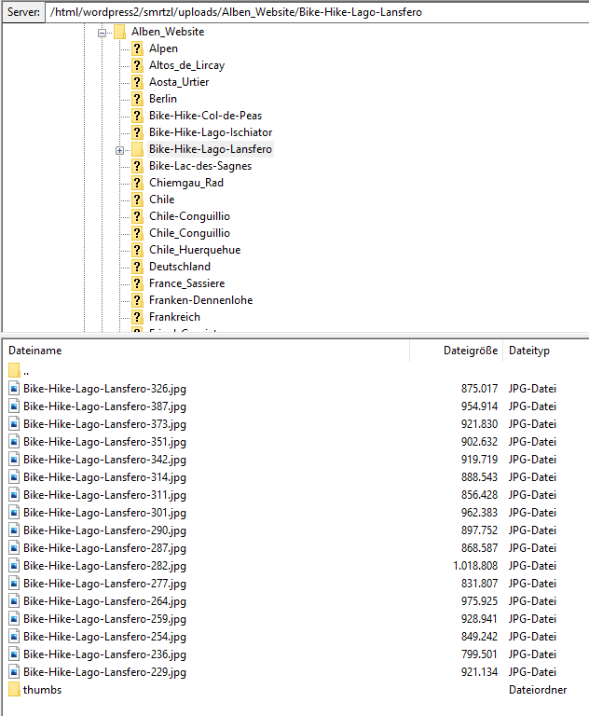Click the JPG-Datei type cell for Lansfero-387.jpg
The width and height of the screenshot is (589, 716).
[532, 406]
